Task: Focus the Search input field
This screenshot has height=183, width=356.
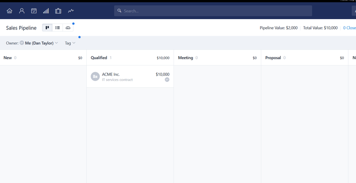Action: pos(213,11)
